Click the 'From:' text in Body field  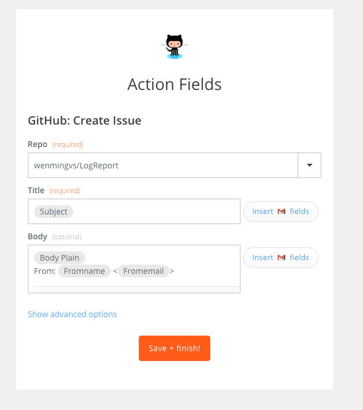pyautogui.click(x=45, y=271)
